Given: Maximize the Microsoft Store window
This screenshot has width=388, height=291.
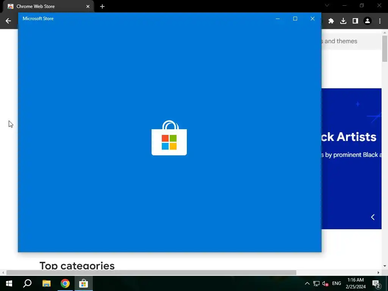Looking at the screenshot, I should tap(295, 19).
